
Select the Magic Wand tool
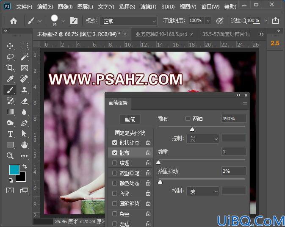point(24,57)
